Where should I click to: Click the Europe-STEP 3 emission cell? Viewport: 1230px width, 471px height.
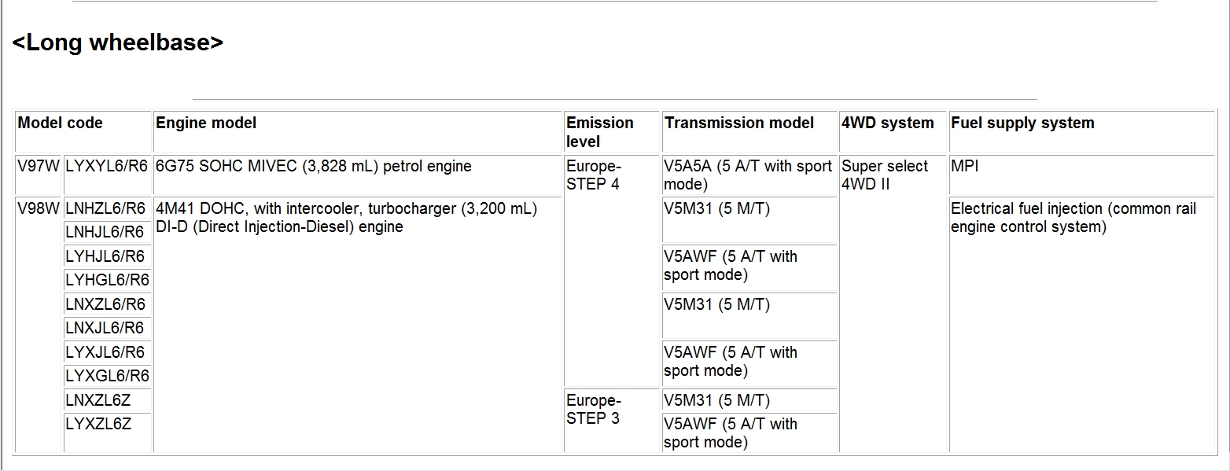(x=594, y=409)
